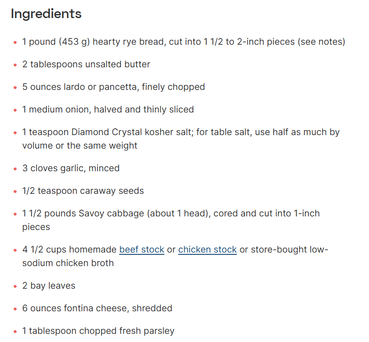Click the words 'sodium chicken broth'
The image size is (369, 342).
point(68,263)
